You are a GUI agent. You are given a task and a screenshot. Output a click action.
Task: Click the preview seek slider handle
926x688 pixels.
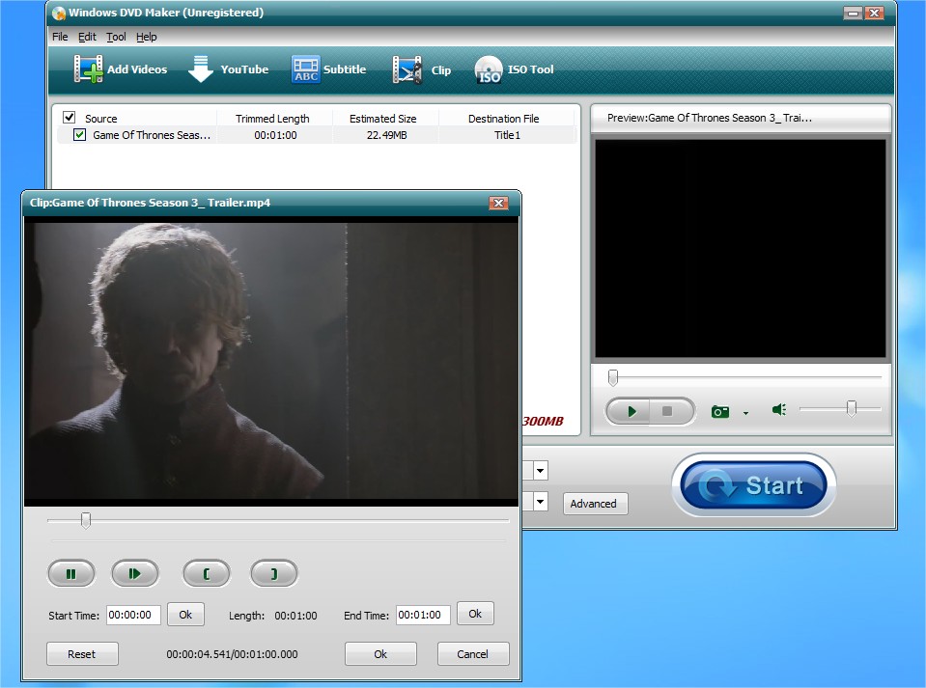point(613,377)
